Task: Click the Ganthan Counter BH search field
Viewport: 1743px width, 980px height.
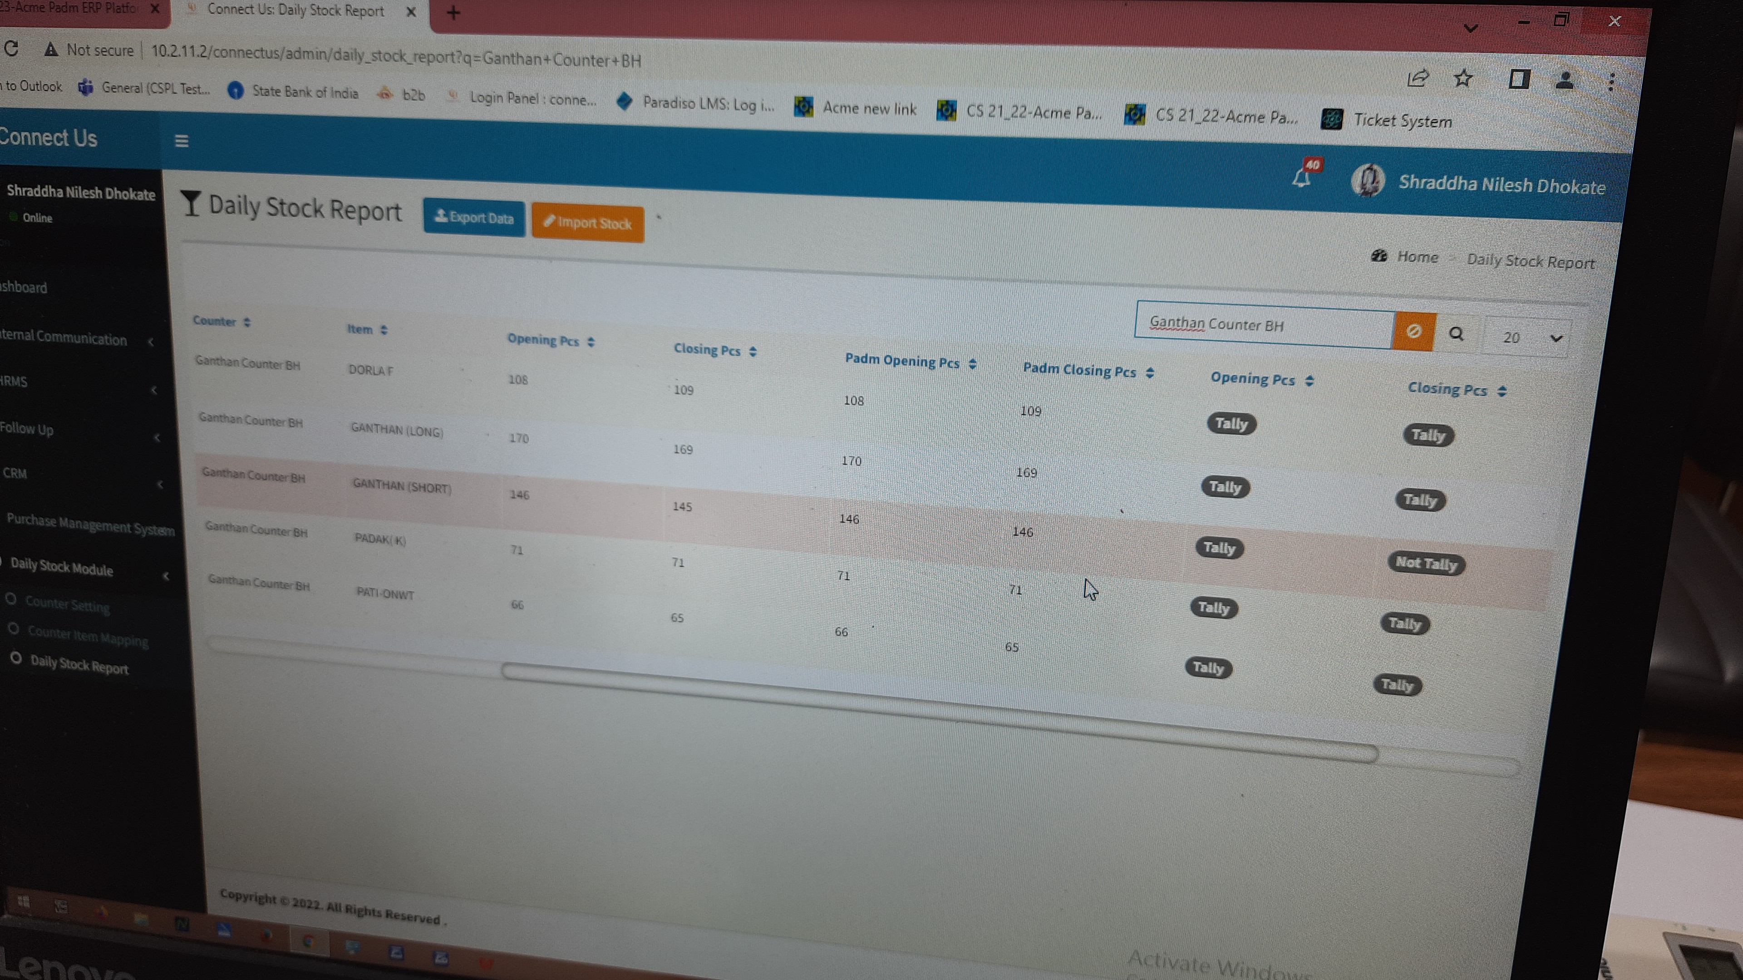Action: coord(1264,325)
